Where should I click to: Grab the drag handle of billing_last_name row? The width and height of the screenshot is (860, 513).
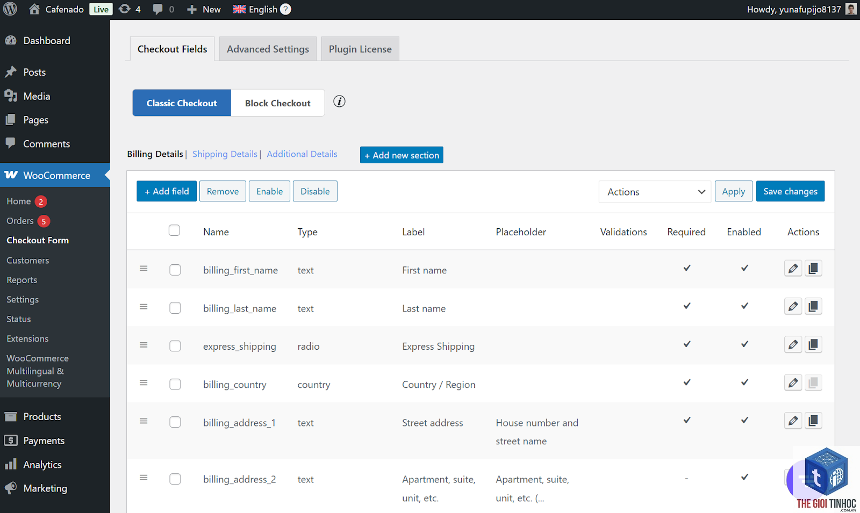pos(144,306)
